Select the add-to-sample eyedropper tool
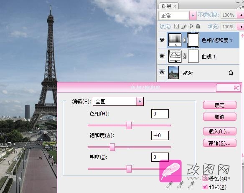This screenshot has width=244, height=193. point(180,185)
